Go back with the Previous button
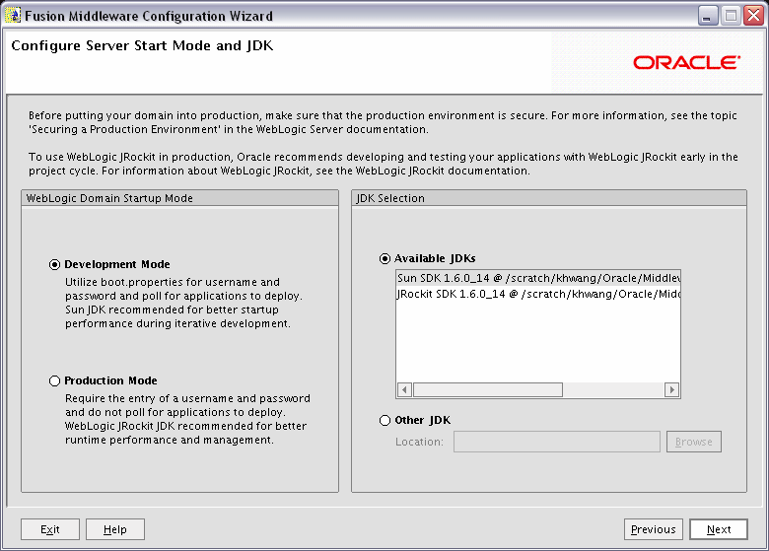Screen dimensions: 769x551 pos(654,529)
